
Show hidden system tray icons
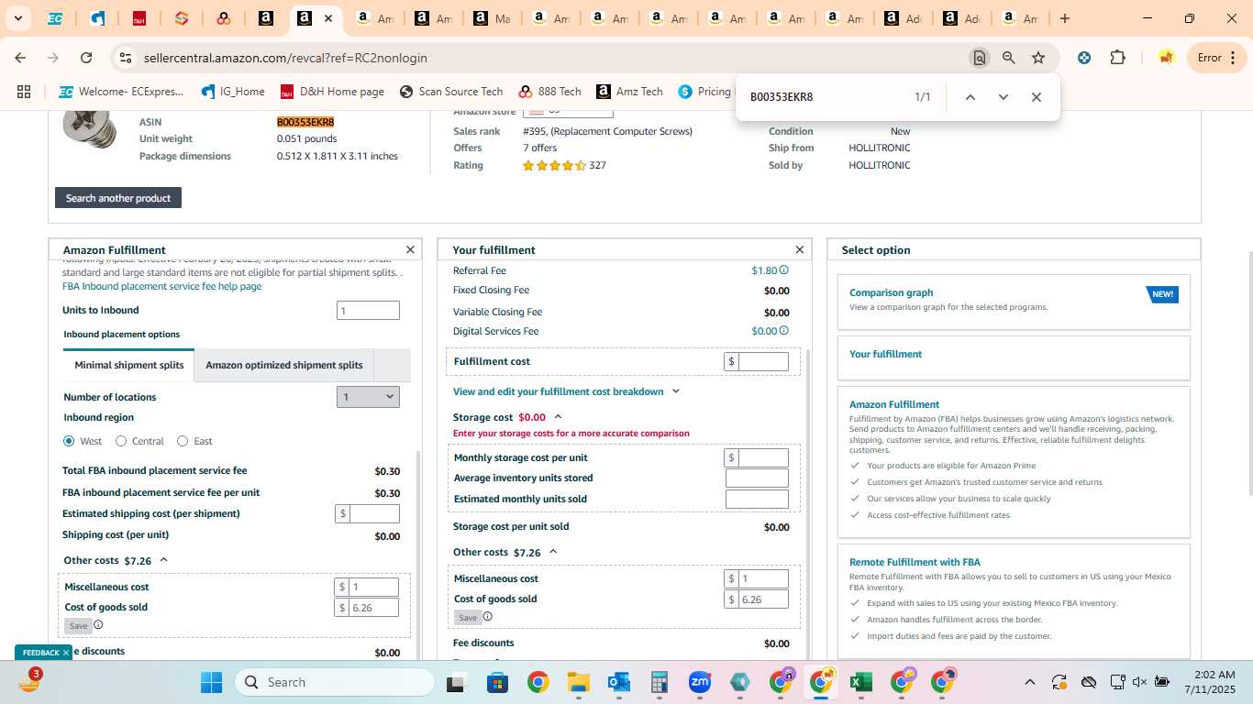coord(1029,682)
